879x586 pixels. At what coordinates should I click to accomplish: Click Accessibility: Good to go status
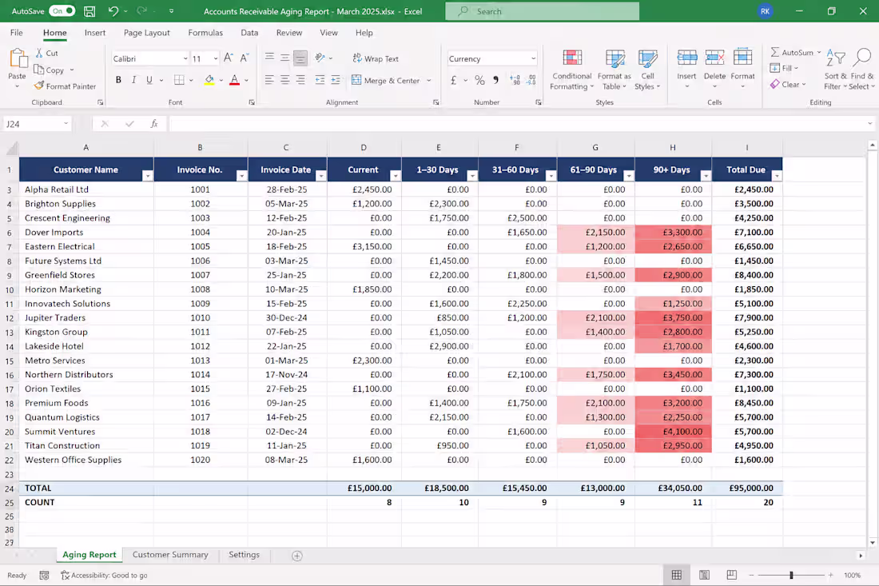104,575
